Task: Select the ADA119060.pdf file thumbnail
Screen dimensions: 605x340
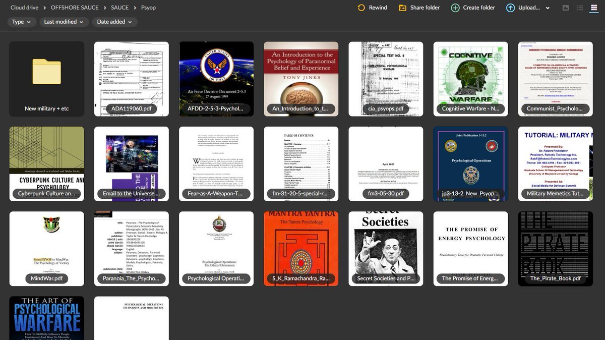Action: pos(132,79)
